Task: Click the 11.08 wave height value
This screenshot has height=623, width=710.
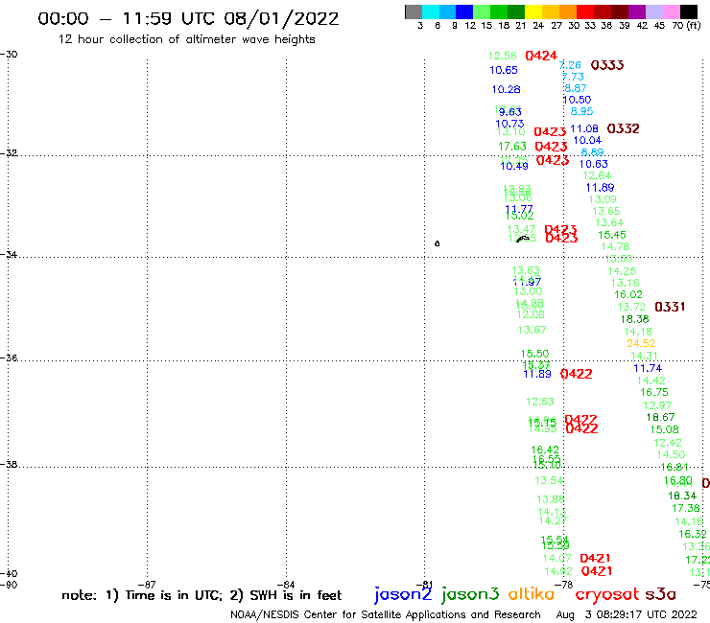Action: [x=584, y=129]
